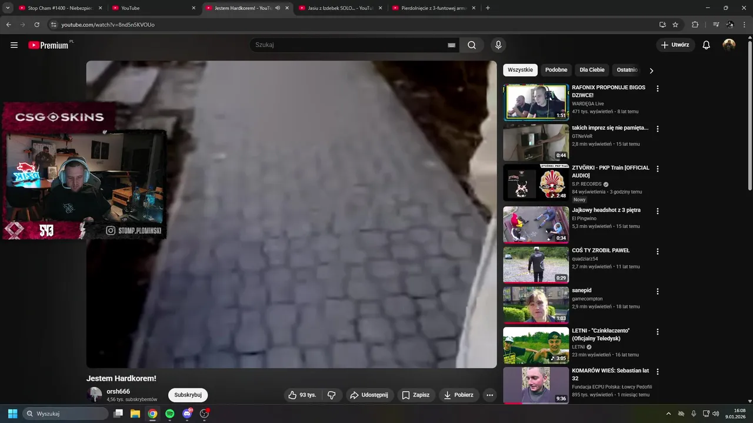
Task: Dislike the video with thumbs down
Action: (x=331, y=395)
